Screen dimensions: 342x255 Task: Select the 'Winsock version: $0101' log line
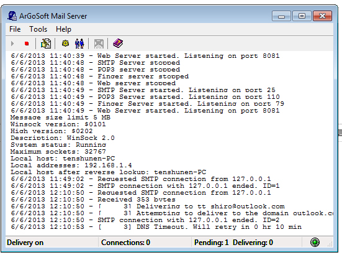pos(58,124)
